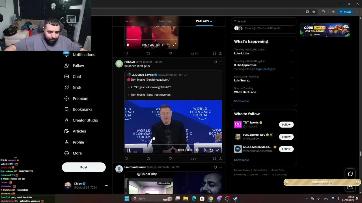Screen dimensions: 362x203
Task: Show hidden system tray icons
Action: pos(306,198)
